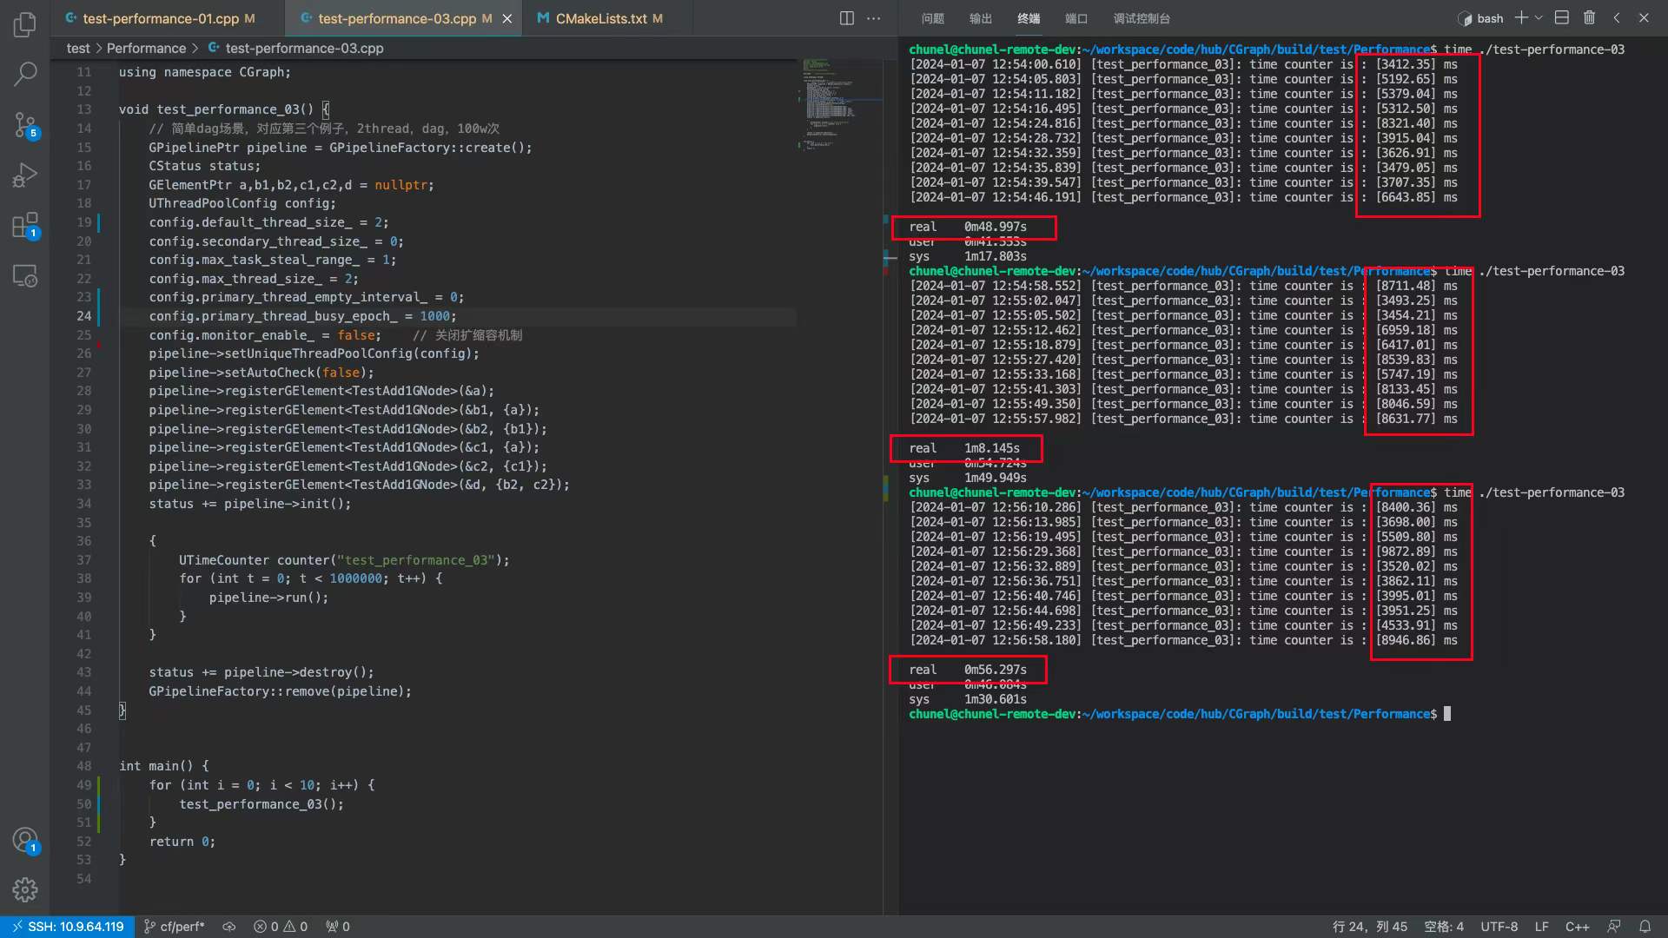Click 'GPipelineFactory::remove(pipeline);' line
Screen dimensions: 1668x938
[x=280, y=691]
